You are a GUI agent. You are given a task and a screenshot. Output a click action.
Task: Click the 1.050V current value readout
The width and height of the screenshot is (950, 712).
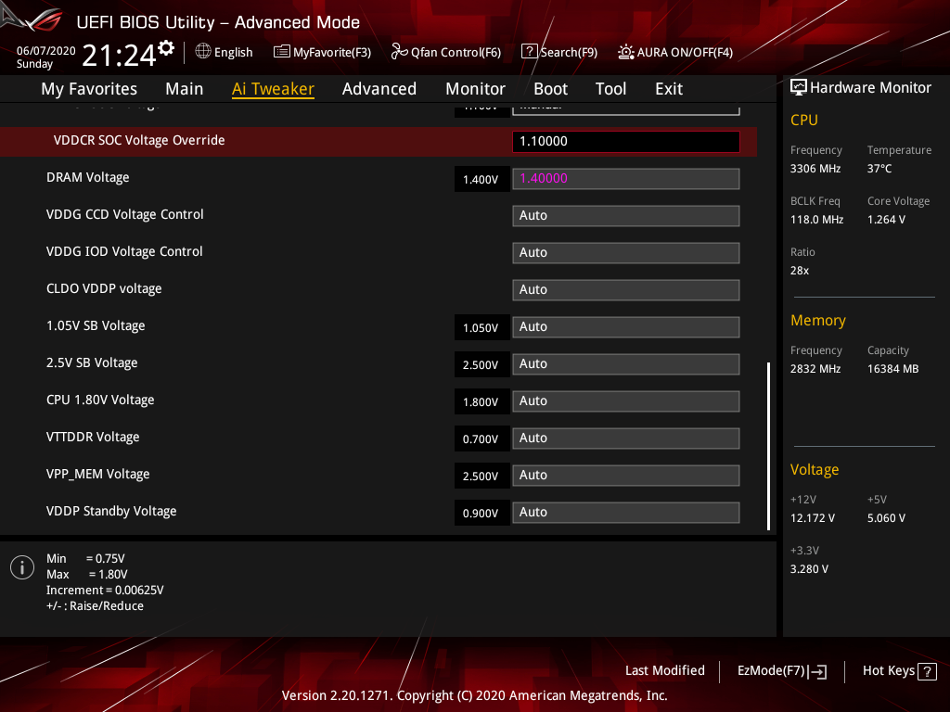click(481, 327)
